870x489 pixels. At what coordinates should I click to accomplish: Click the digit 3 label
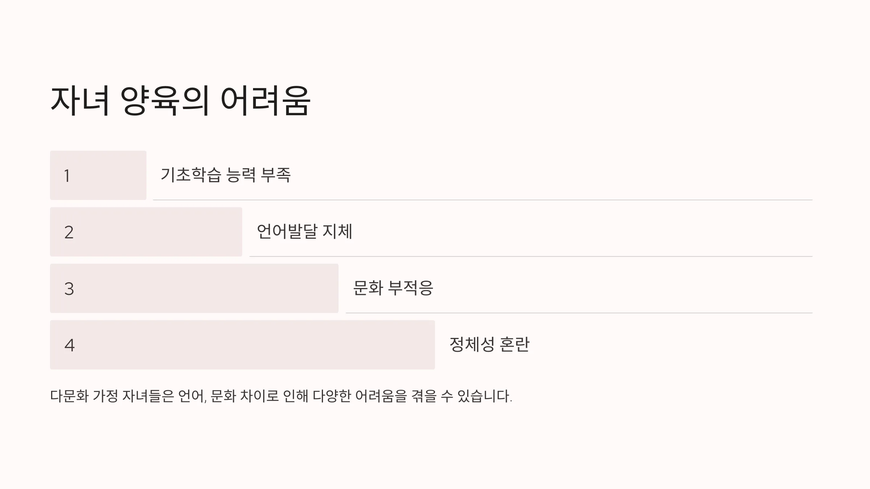pyautogui.click(x=69, y=289)
